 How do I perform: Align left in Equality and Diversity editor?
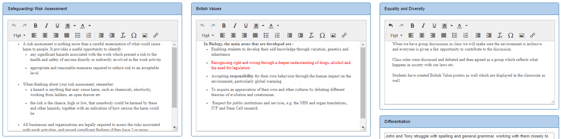click(411, 35)
